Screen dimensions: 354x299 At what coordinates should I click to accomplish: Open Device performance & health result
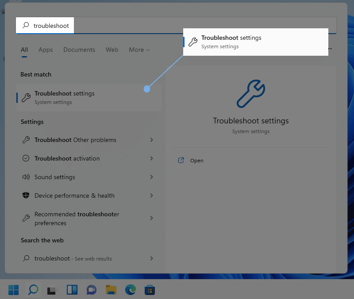click(74, 195)
